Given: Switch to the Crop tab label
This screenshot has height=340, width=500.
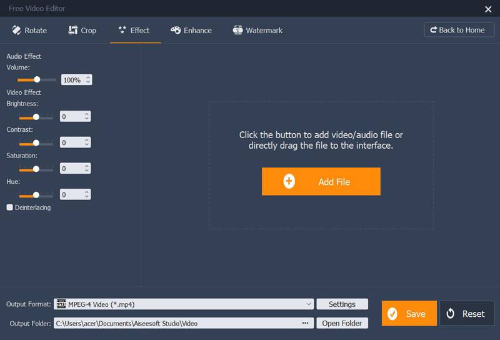Looking at the screenshot, I should (88, 30).
